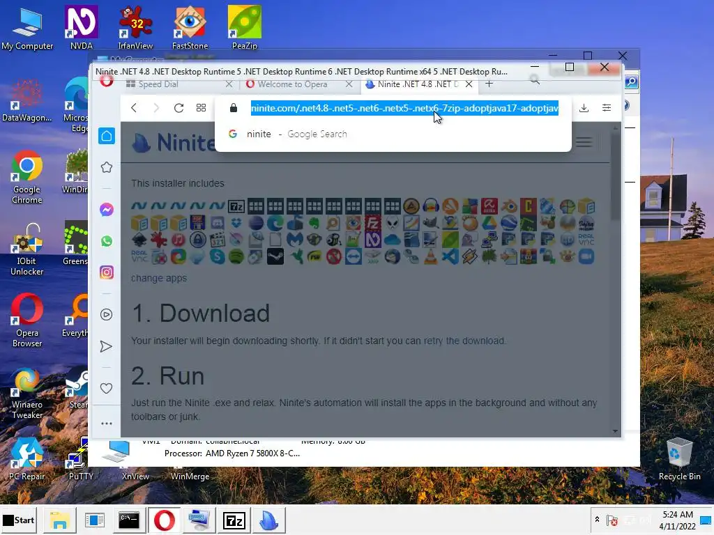Close the Welcome to Opera tab
This screenshot has height=535, width=714.
[349, 84]
